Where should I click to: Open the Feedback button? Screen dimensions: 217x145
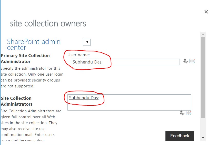click(x=180, y=136)
